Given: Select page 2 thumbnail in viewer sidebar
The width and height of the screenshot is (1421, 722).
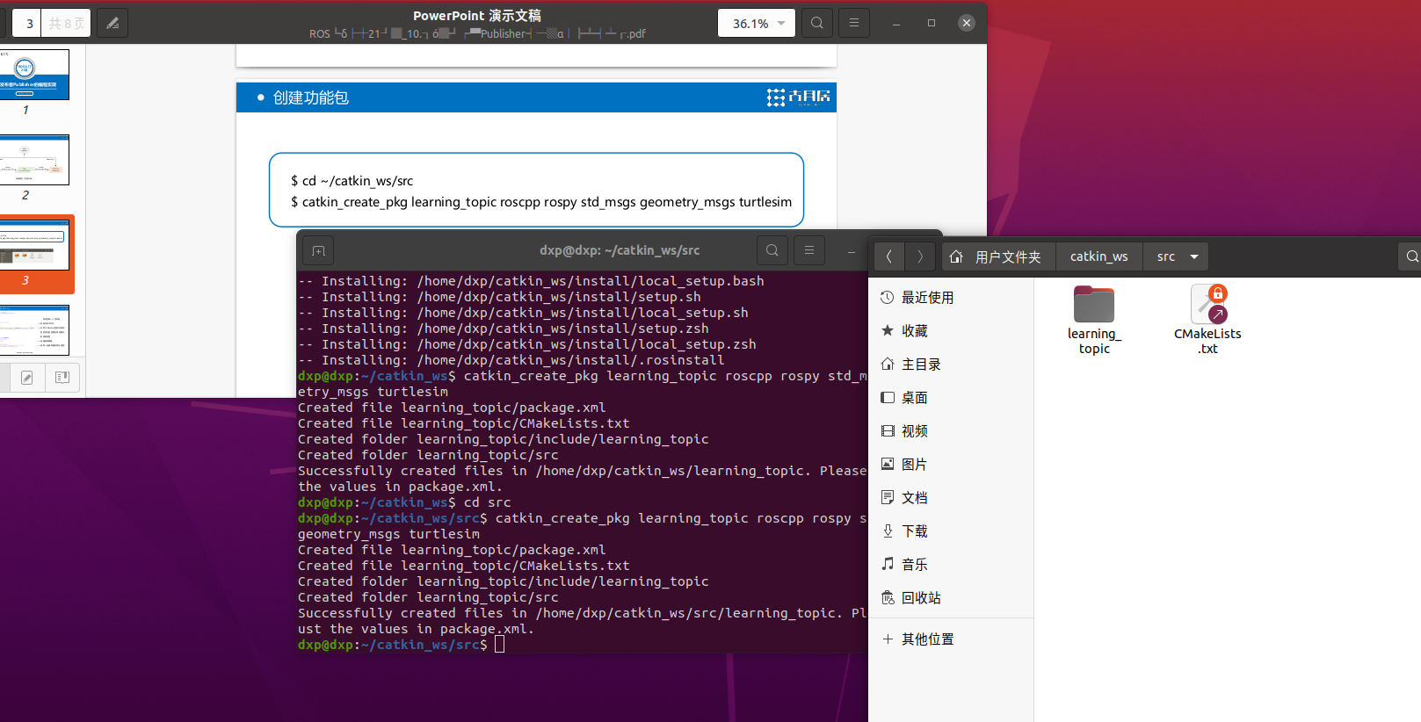Looking at the screenshot, I should [x=34, y=160].
